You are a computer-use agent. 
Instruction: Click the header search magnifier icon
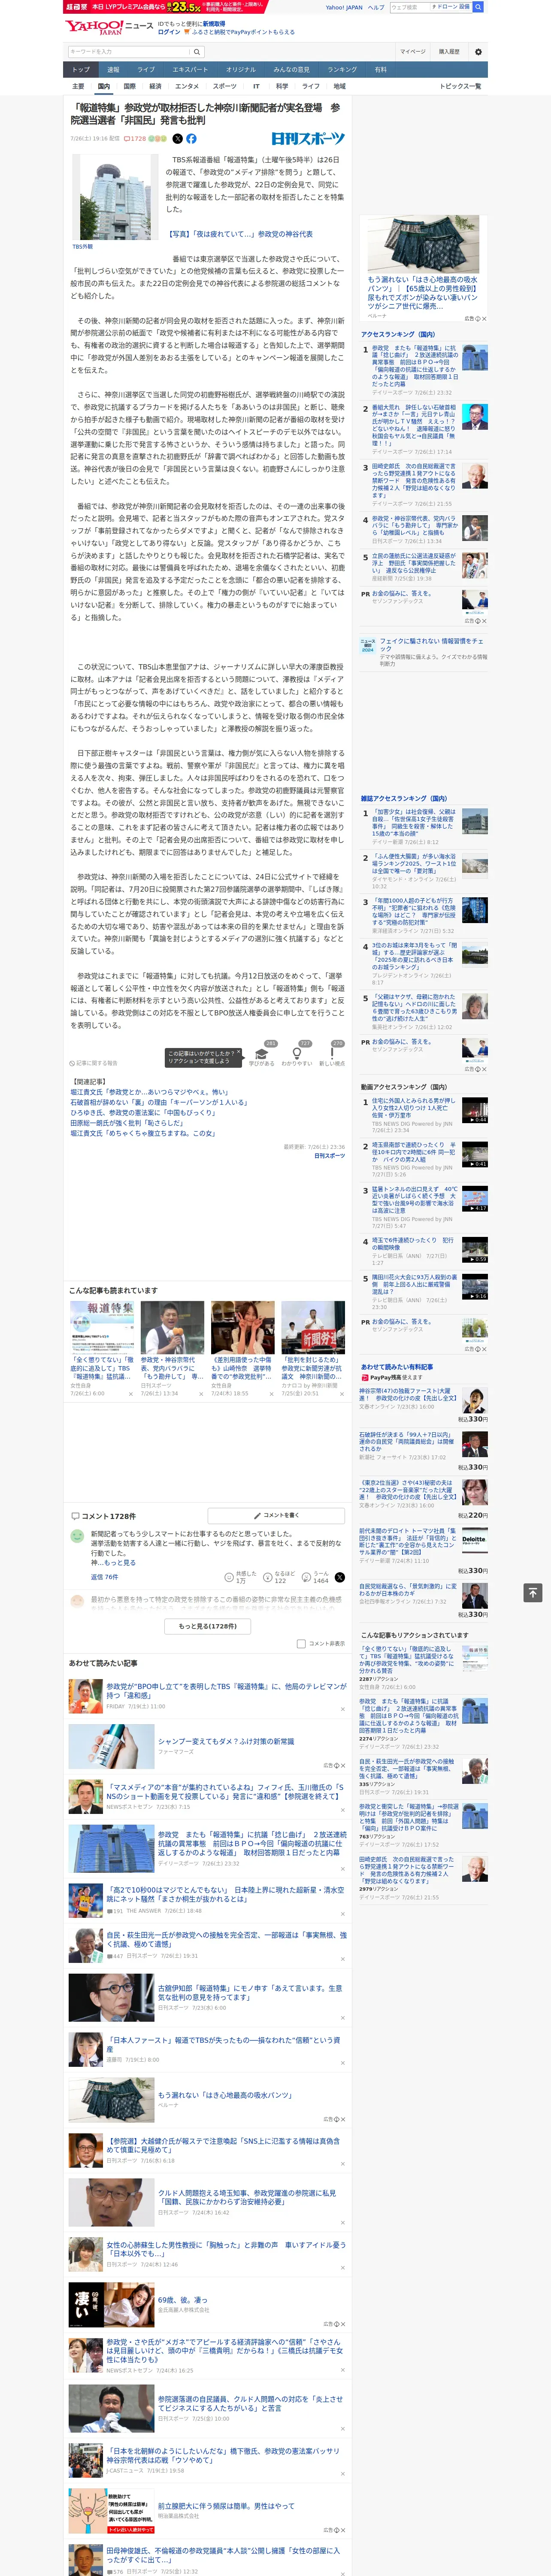[x=197, y=52]
